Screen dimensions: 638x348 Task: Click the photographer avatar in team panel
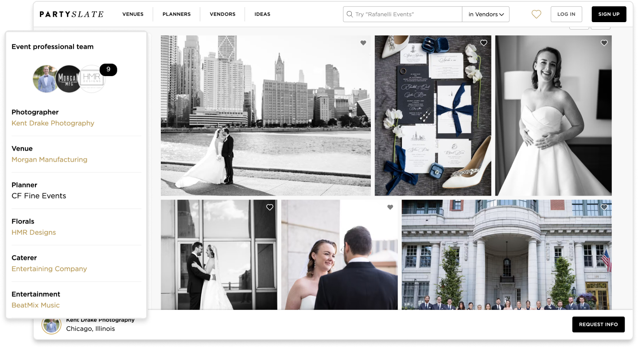[x=46, y=79]
